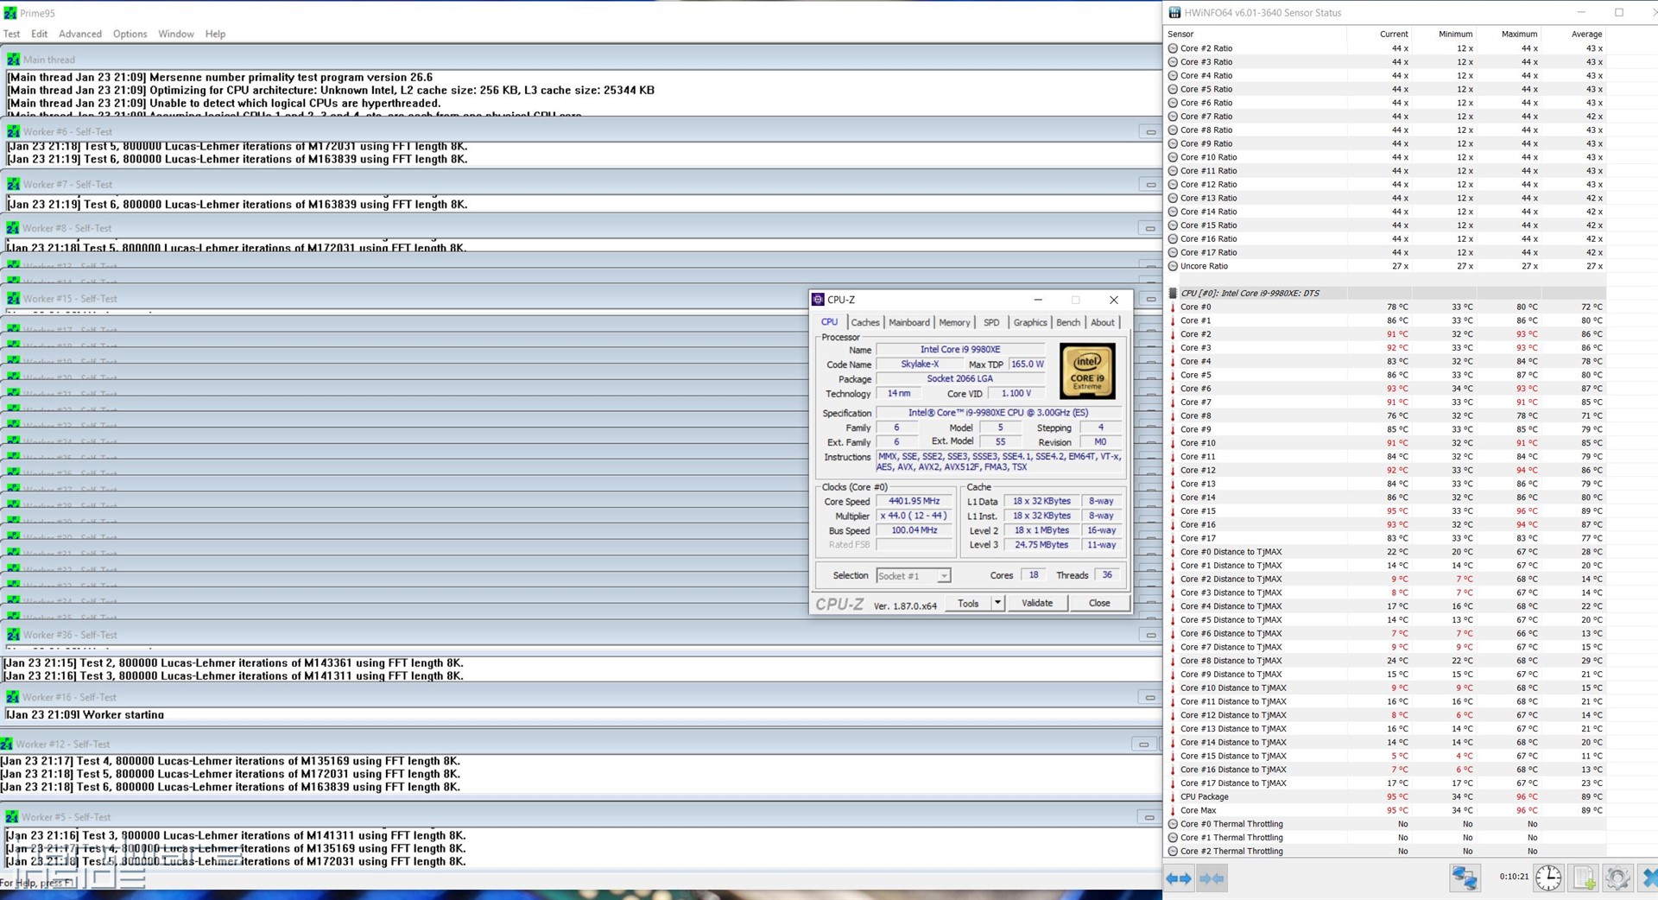Select Core #6 Distance to TjMAX row
1658x900 pixels.
pyautogui.click(x=1385, y=633)
